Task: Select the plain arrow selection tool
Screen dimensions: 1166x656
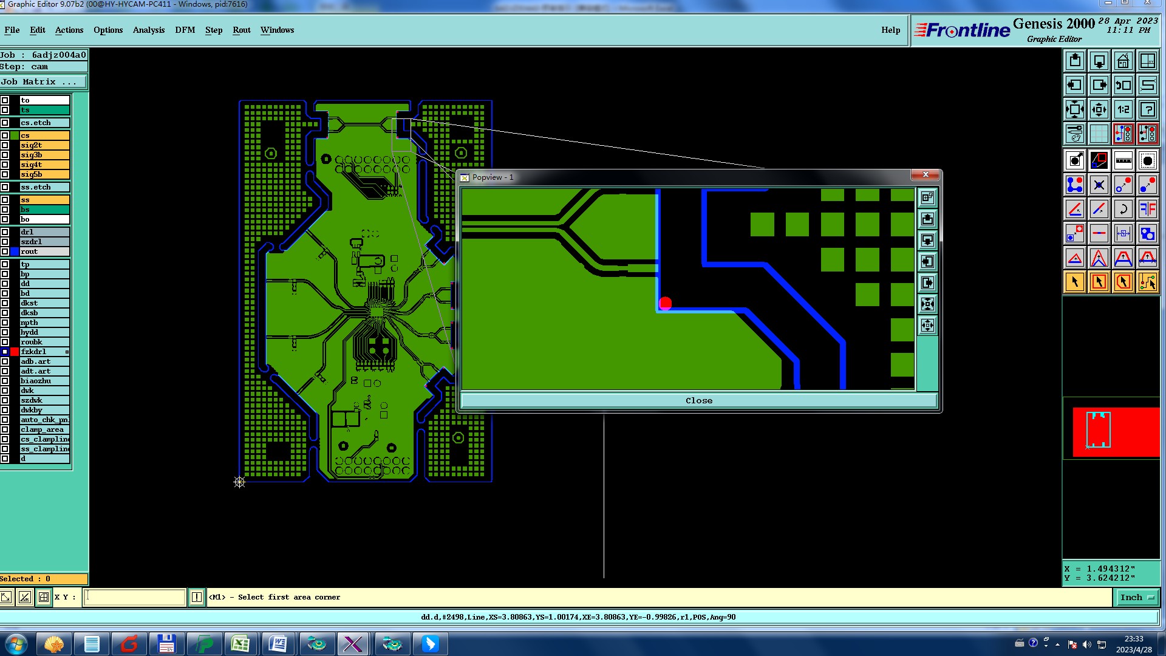Action: coord(1074,282)
